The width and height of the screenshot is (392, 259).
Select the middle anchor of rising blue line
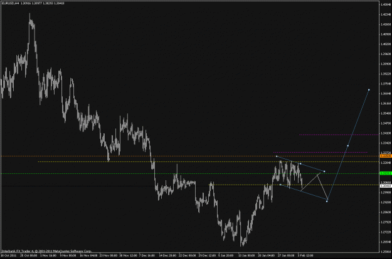(347, 146)
